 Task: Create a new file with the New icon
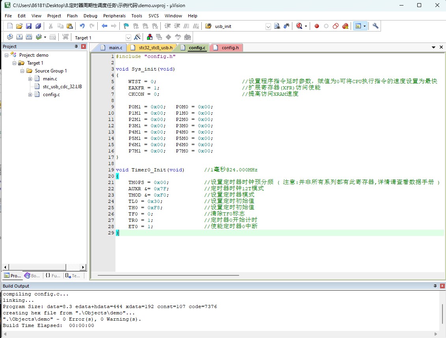[10, 26]
